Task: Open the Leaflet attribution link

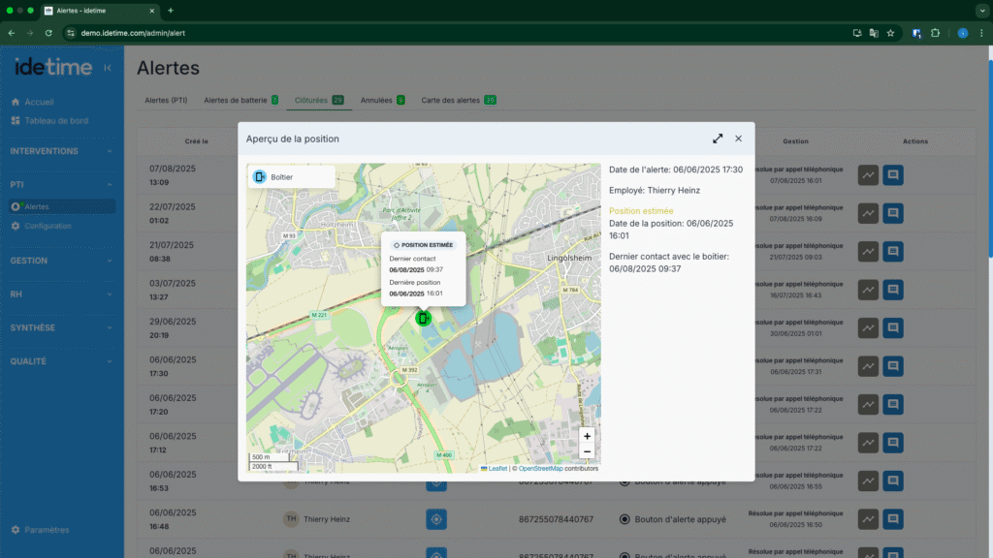Action: click(496, 468)
